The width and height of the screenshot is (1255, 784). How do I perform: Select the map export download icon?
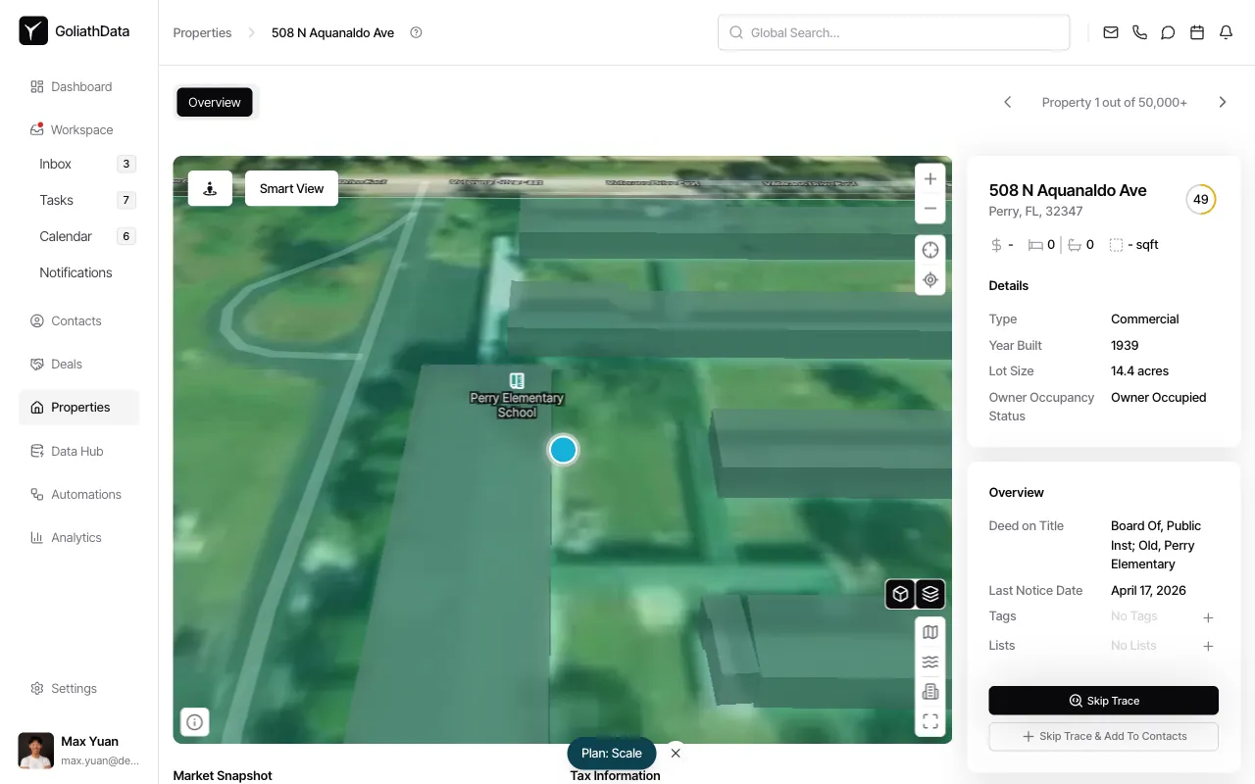[x=210, y=187]
